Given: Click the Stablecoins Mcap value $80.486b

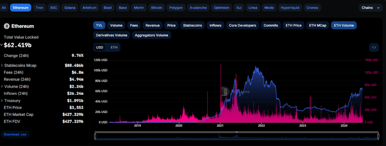Looking at the screenshot, I should (x=74, y=65).
